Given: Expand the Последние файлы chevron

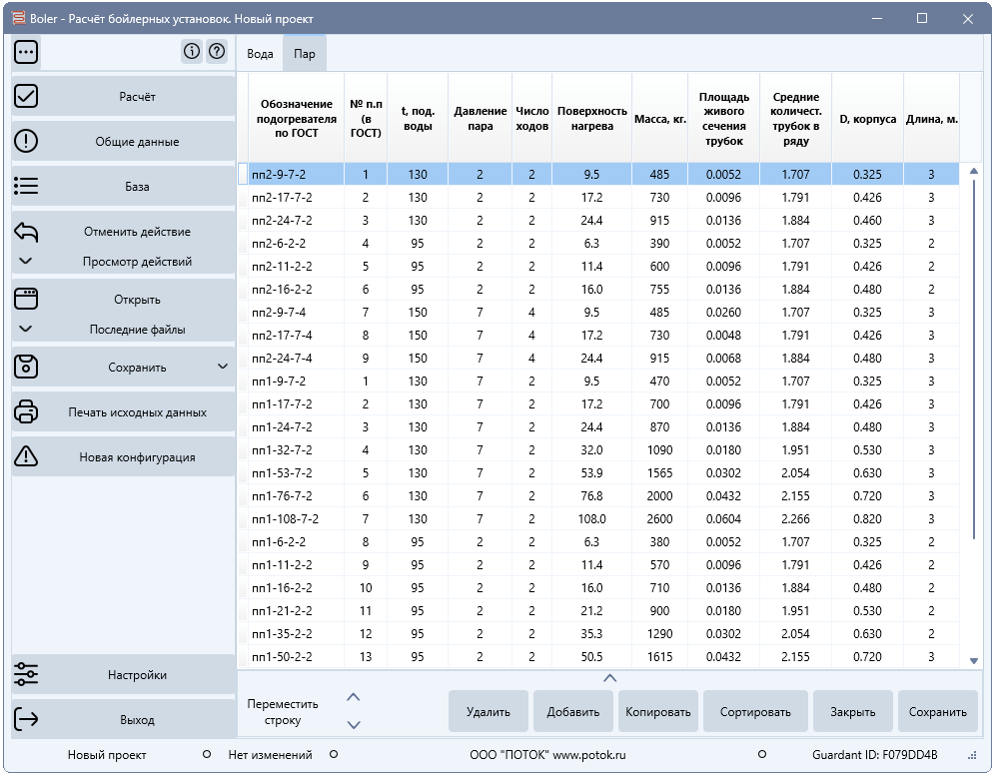Looking at the screenshot, I should point(25,329).
